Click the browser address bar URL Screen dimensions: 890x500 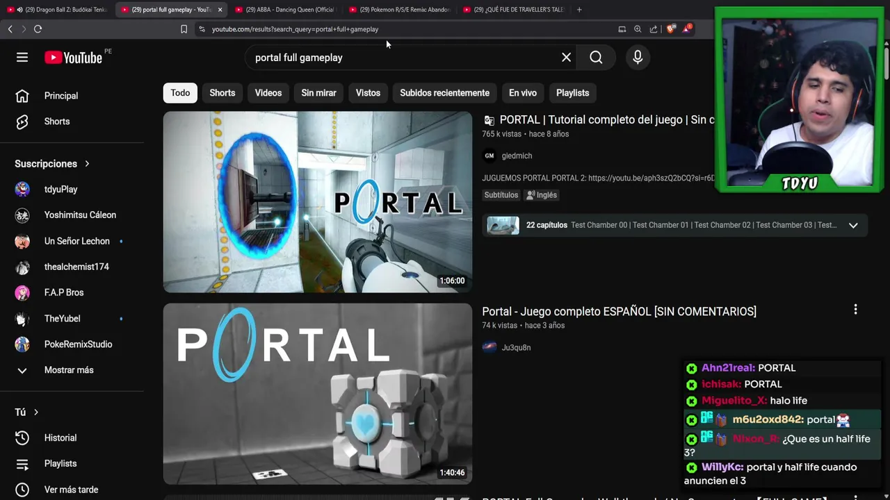(295, 29)
